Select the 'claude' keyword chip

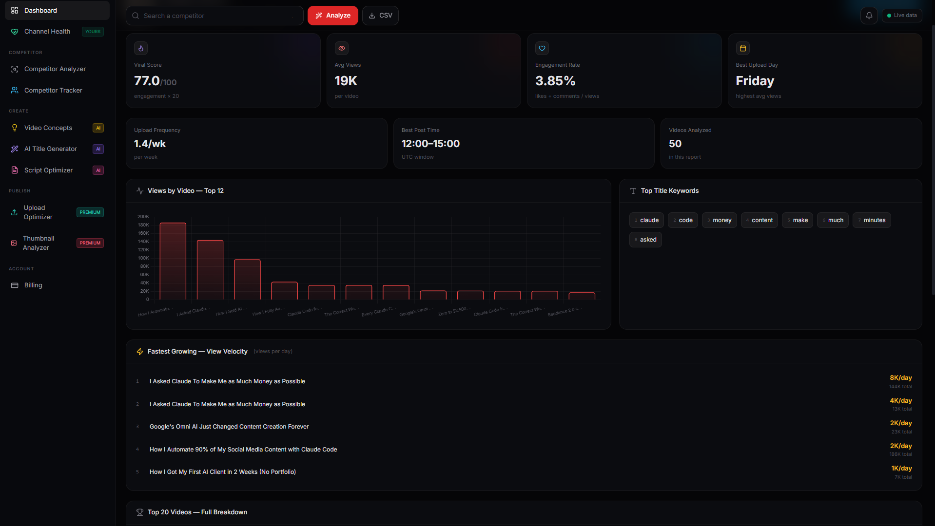[646, 220]
